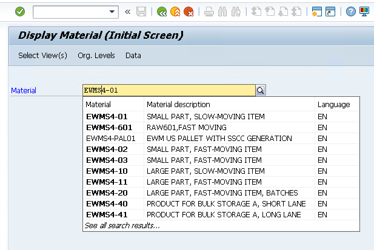Click the Print icon in toolbar
The width and height of the screenshot is (374, 250).
[x=209, y=12]
